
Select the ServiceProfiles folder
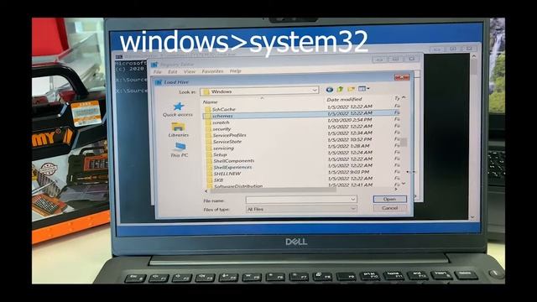coord(229,135)
